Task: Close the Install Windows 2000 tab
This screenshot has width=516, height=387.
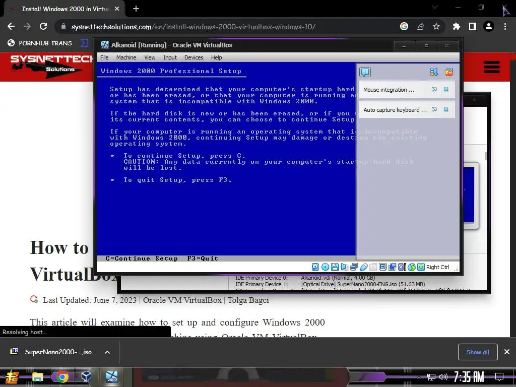Action: click(x=117, y=9)
